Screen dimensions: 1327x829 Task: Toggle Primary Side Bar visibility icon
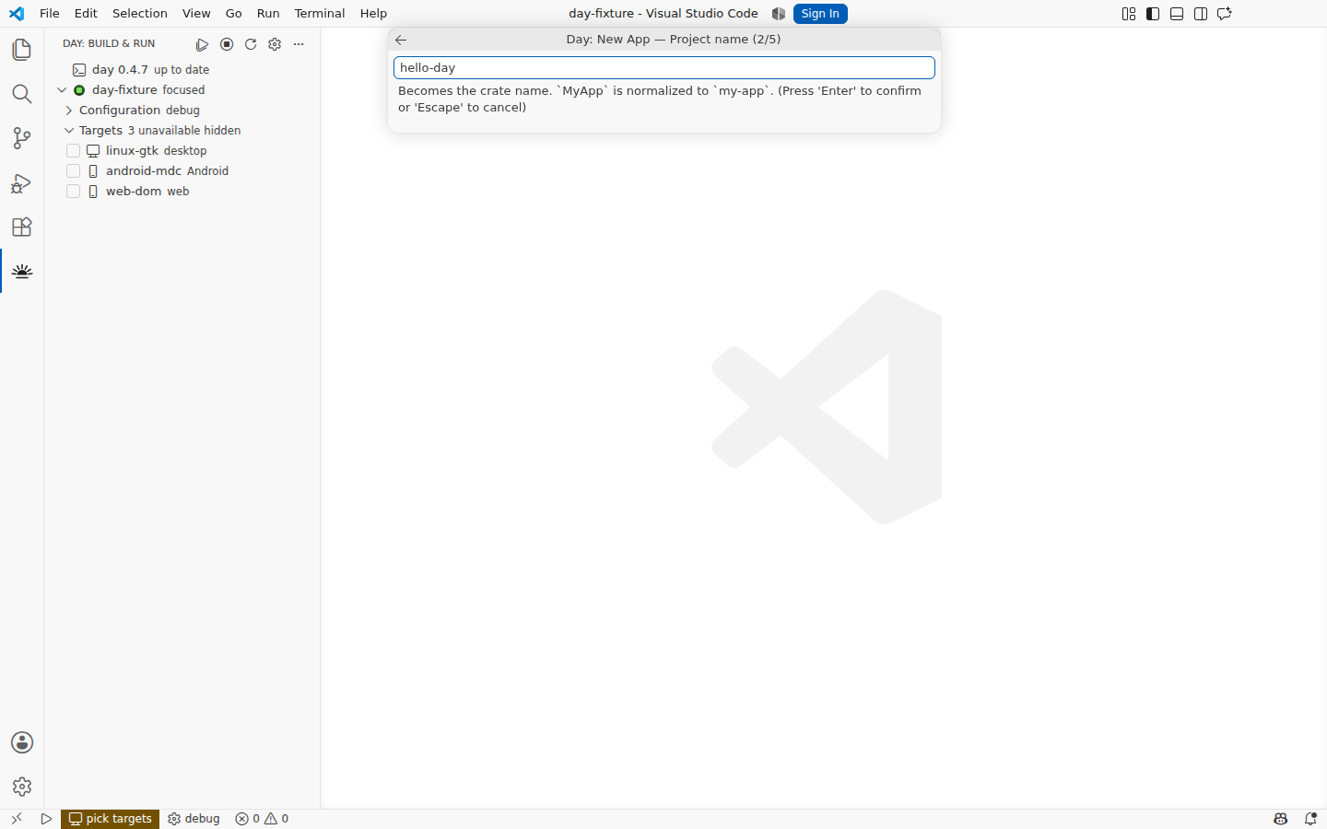pos(1153,14)
